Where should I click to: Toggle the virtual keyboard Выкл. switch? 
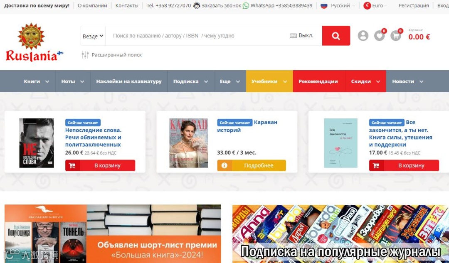(x=301, y=36)
